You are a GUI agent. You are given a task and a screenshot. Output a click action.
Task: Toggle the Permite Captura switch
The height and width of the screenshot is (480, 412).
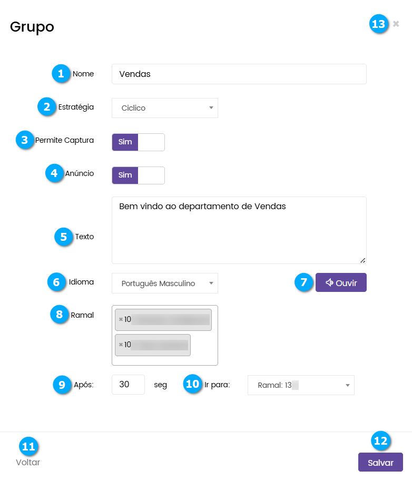(x=138, y=142)
